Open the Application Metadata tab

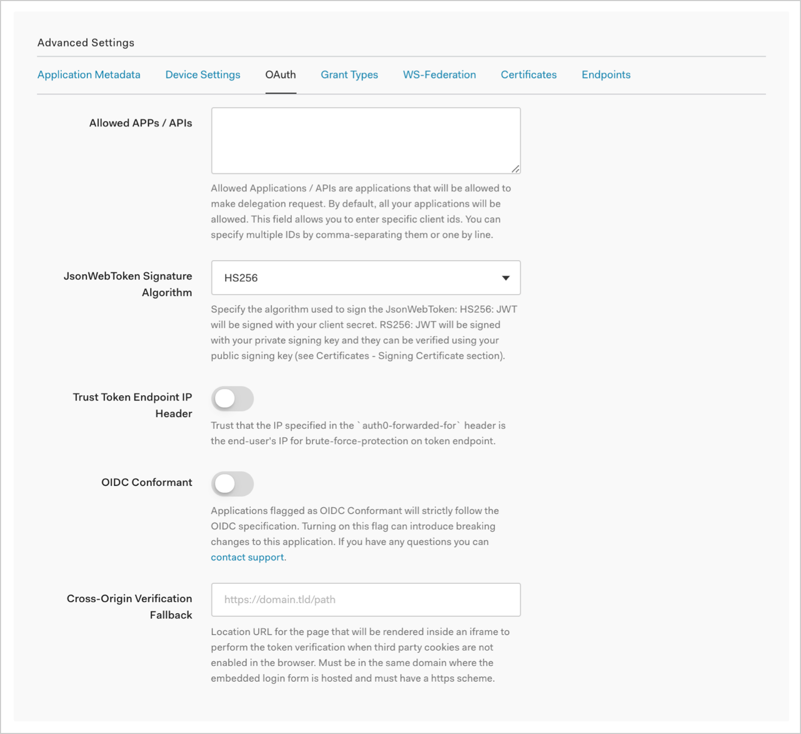(89, 75)
